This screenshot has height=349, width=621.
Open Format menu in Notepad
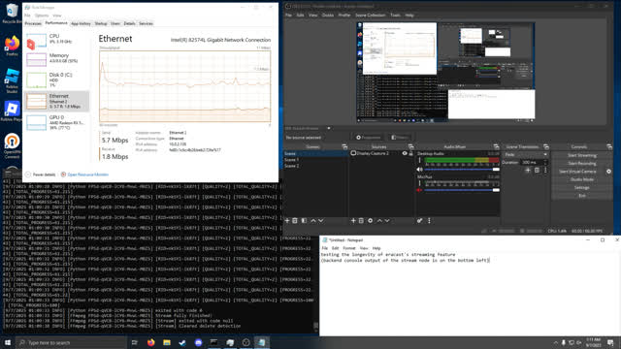point(349,248)
